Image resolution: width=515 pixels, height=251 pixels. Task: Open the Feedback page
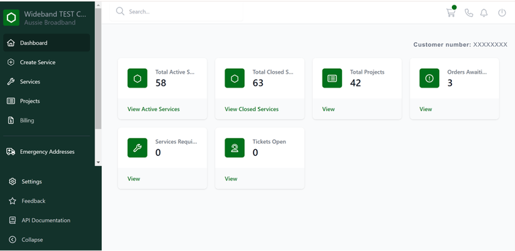click(34, 201)
